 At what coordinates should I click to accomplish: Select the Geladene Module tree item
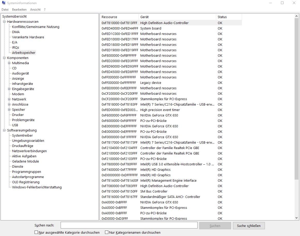[26, 161]
